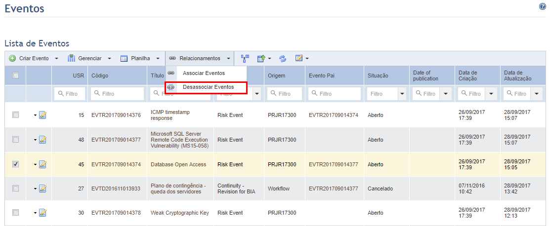Sort by the Data de Criação header
550x226 pixels.
click(x=468, y=75)
